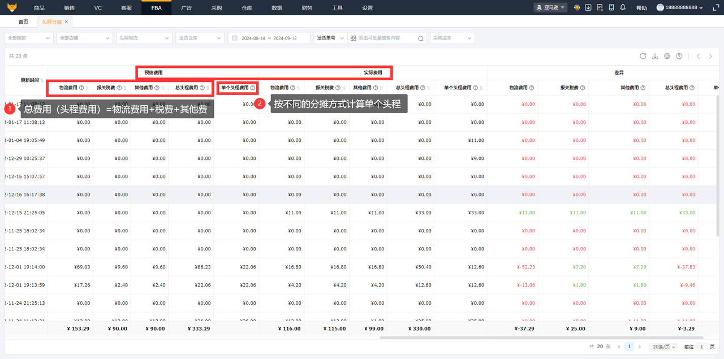Image resolution: width=724 pixels, height=359 pixels.
Task: Click the ¥88.23 cell
Action: [202, 267]
